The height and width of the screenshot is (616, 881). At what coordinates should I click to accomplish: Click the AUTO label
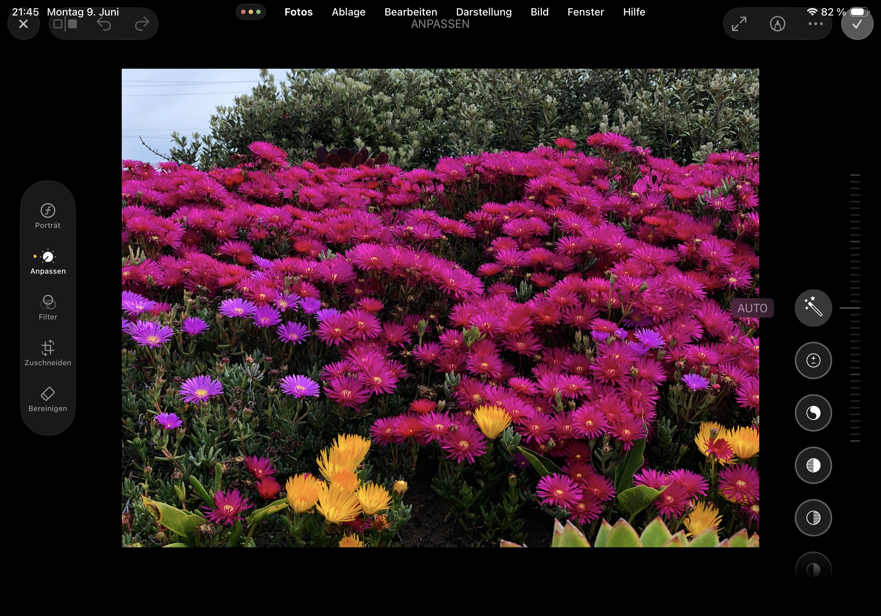752,308
